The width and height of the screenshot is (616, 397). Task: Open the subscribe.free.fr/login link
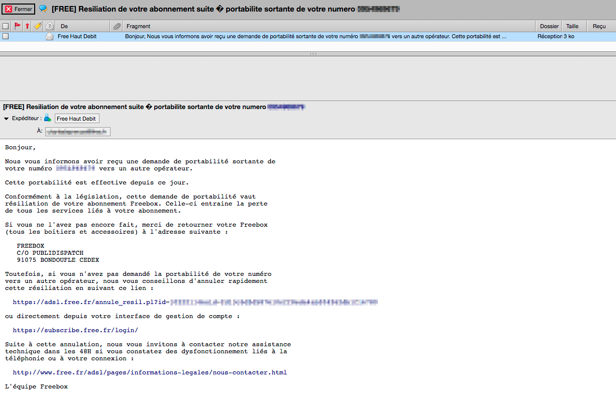coord(75,330)
